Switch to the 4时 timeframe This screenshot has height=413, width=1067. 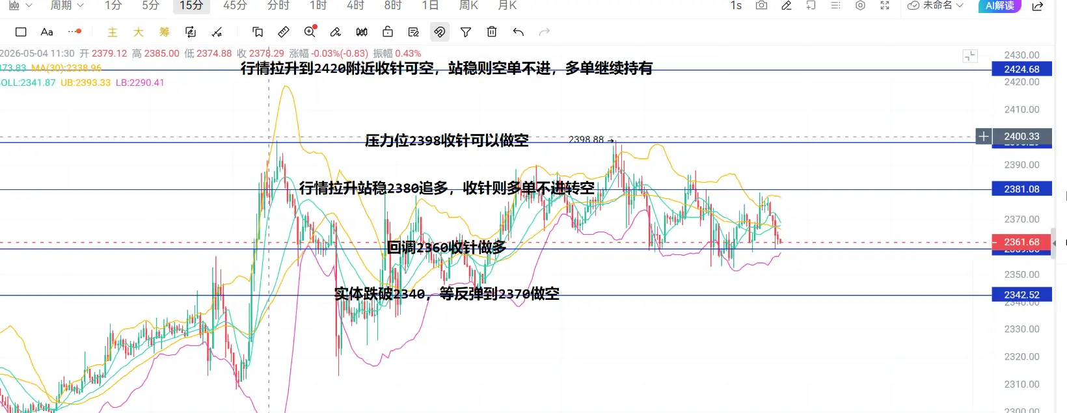355,5
